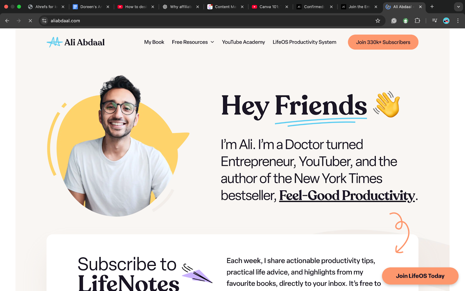This screenshot has width=465, height=291.
Task: Bookmark this page with the star icon
Action: 378,21
